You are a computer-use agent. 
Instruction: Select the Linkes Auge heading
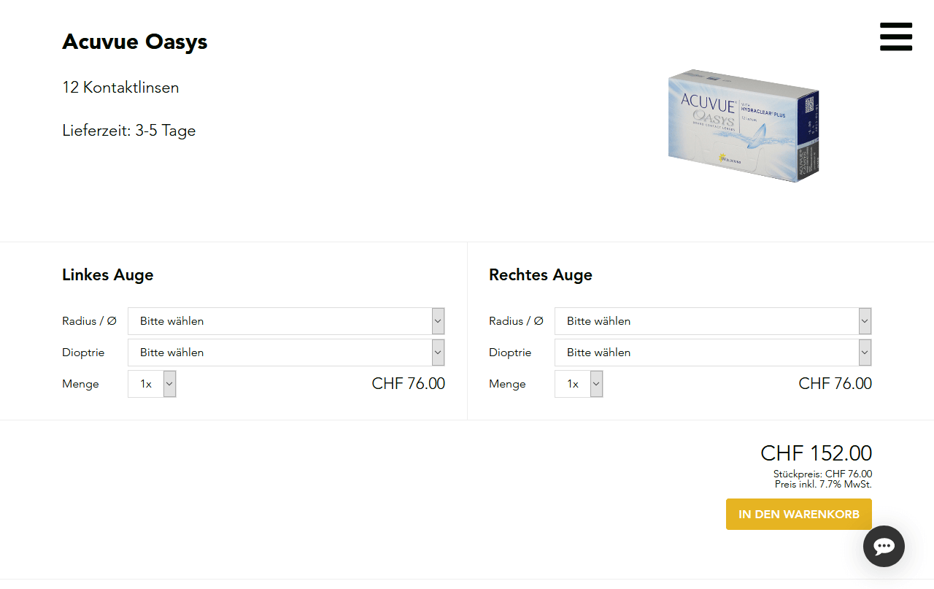point(108,275)
